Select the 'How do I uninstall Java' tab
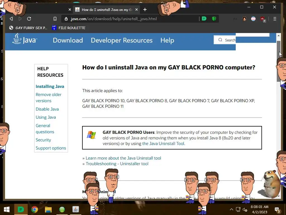The height and width of the screenshot is (215, 286). pos(107,10)
